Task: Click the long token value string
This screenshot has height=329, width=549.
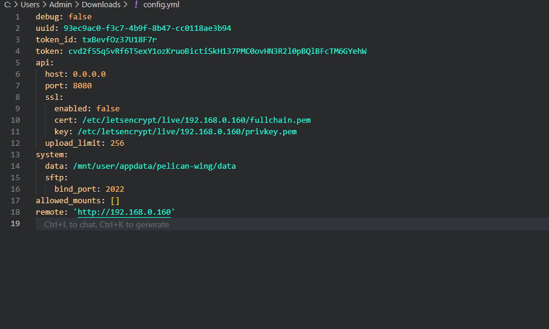Action: coord(217,51)
